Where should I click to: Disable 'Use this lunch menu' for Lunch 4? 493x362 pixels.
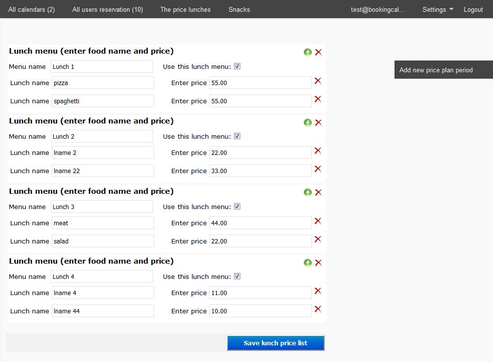[x=237, y=276]
